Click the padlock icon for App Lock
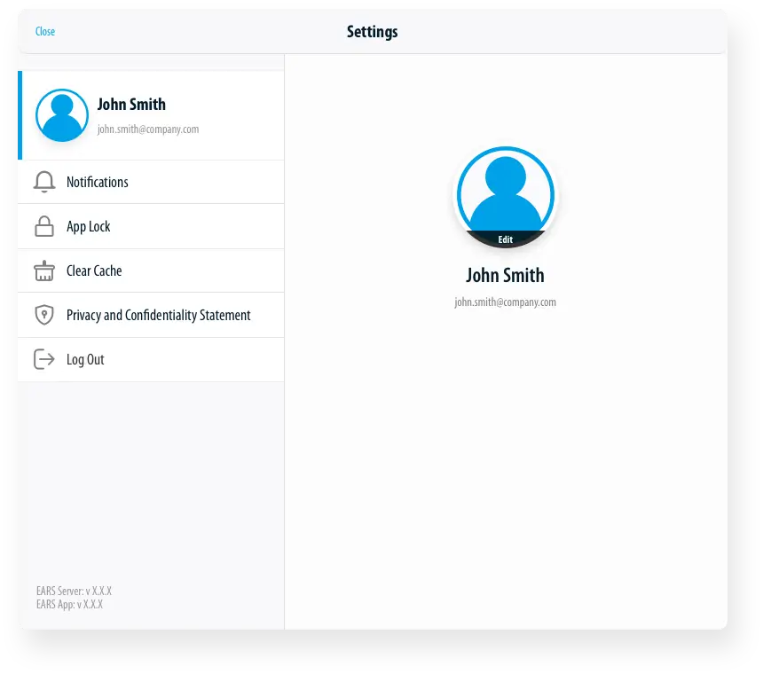The width and height of the screenshot is (763, 674). [x=44, y=227]
